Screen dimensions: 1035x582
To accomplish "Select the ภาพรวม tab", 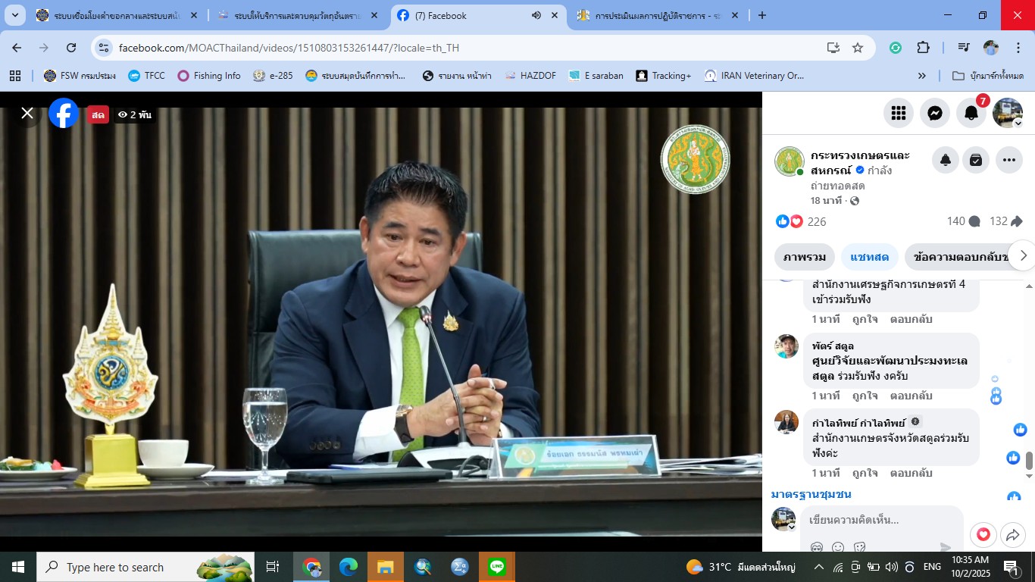I will tap(805, 257).
